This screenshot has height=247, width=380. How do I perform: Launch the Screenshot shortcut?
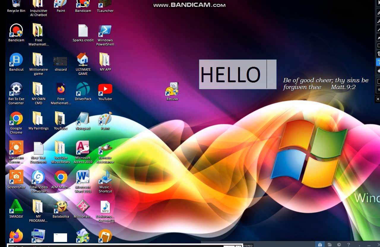pyautogui.click(x=16, y=180)
